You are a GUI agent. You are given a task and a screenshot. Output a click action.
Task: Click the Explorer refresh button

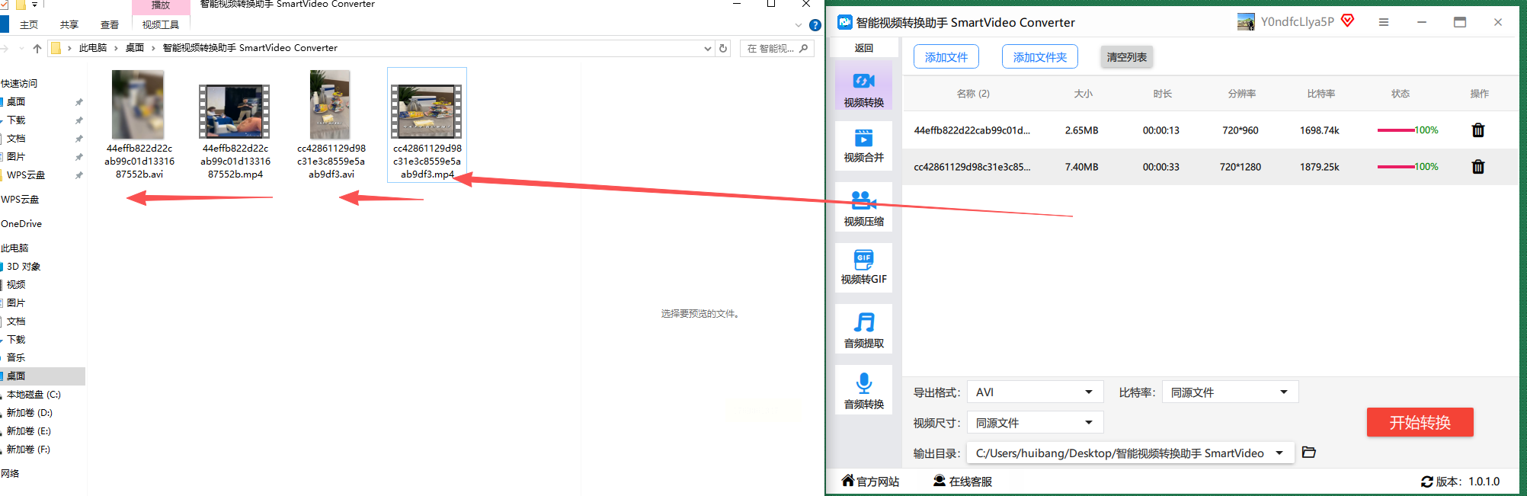tap(723, 48)
